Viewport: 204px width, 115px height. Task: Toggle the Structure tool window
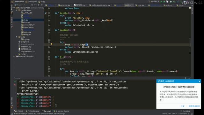pyautogui.click(x=12, y=22)
